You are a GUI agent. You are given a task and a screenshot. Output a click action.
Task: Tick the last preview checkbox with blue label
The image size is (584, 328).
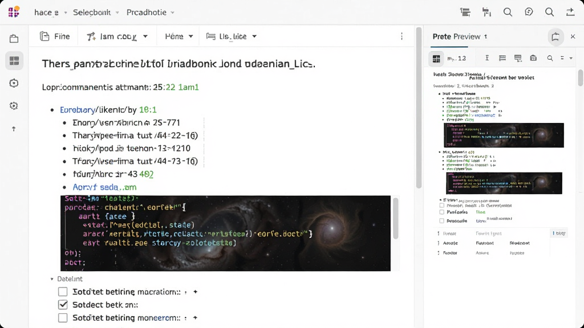(442, 221)
